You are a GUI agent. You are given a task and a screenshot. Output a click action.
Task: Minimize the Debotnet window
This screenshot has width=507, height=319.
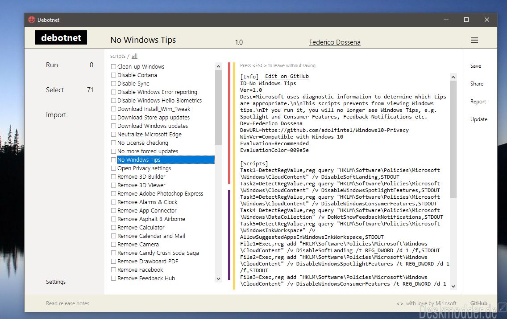coord(446,20)
